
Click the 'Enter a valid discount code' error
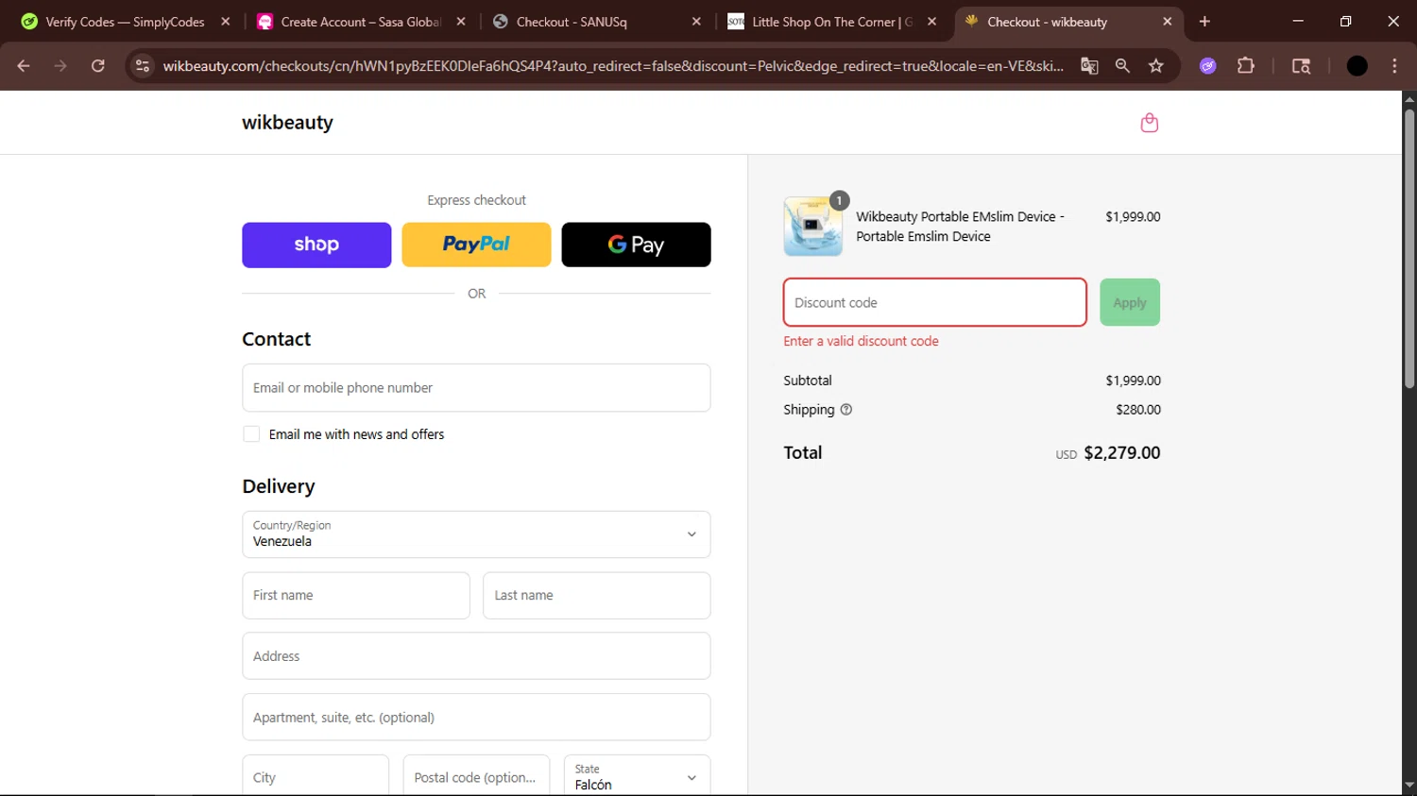coord(861,342)
